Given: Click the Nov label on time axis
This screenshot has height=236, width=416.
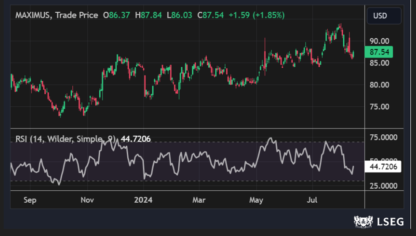Looking at the screenshot, I should [87, 200].
